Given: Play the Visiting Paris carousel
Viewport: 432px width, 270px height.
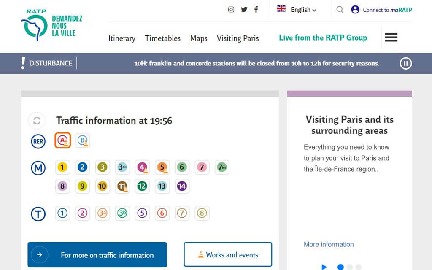Looking at the screenshot, I should pyautogui.click(x=324, y=267).
